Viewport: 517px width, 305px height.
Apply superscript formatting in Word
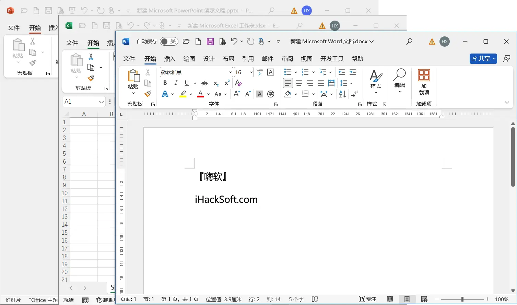pyautogui.click(x=227, y=83)
